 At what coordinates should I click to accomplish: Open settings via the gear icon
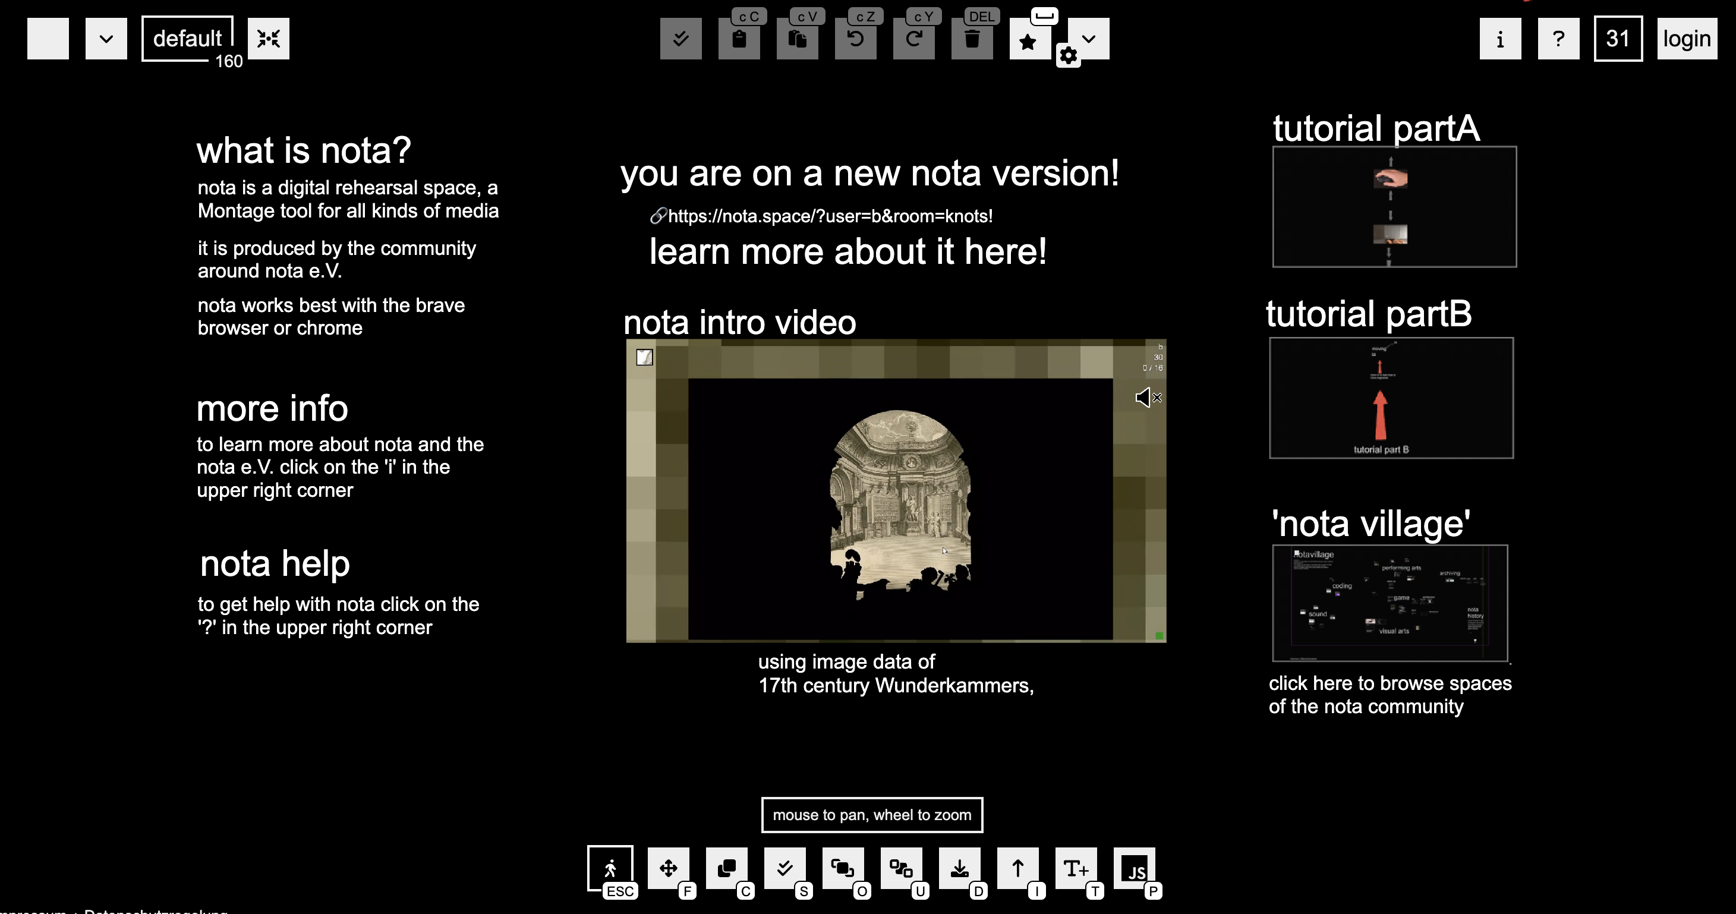1069,55
